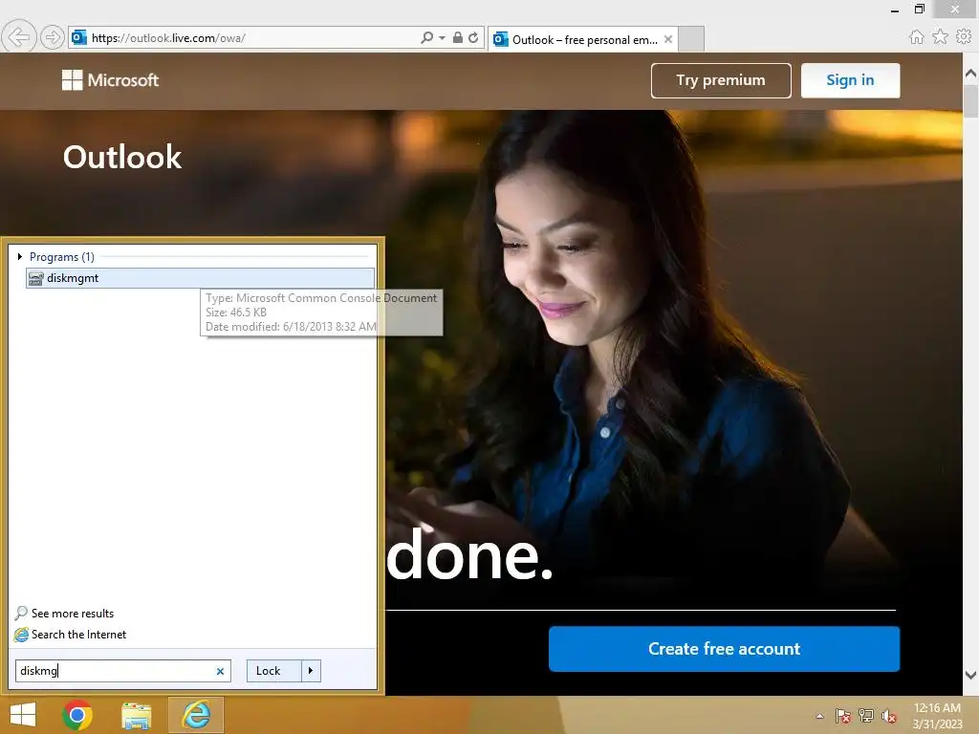The image size is (979, 734).
Task: Open the address bar dropdown arrow
Action: [x=442, y=38]
